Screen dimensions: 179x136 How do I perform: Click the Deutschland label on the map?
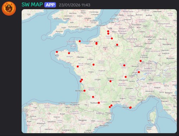[163, 24]
